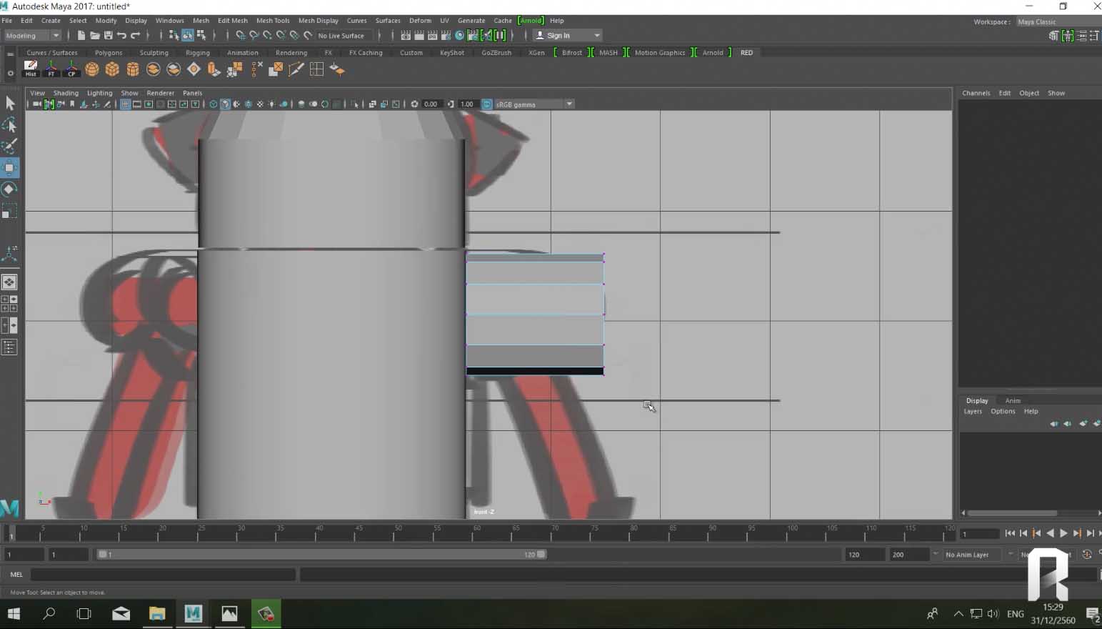Toggle the viewport view transform button
Viewport: 1102px width, 629px height.
coord(487,104)
